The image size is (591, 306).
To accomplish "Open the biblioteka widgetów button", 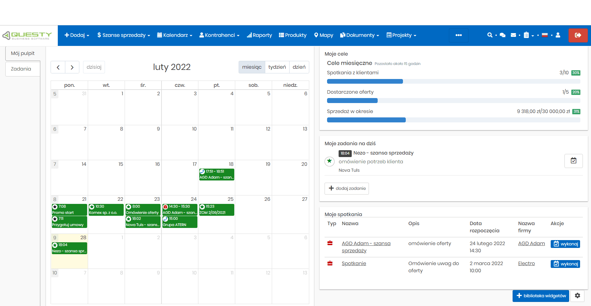I will [x=541, y=296].
